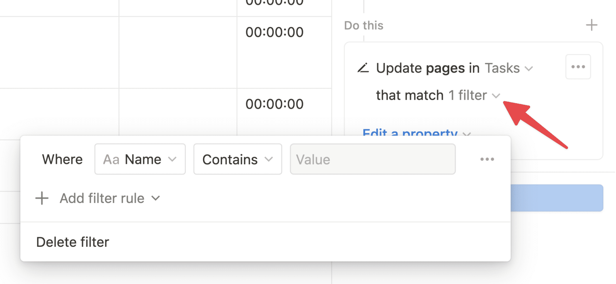This screenshot has width=616, height=284.
Task: Click the pencil icon before Update pages
Action: 362,68
